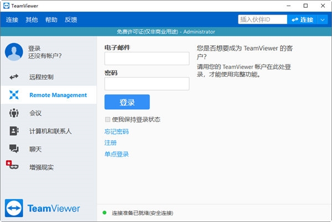Enable keep me signed in checkbox
This screenshot has height=222, width=332.
pos(107,119)
